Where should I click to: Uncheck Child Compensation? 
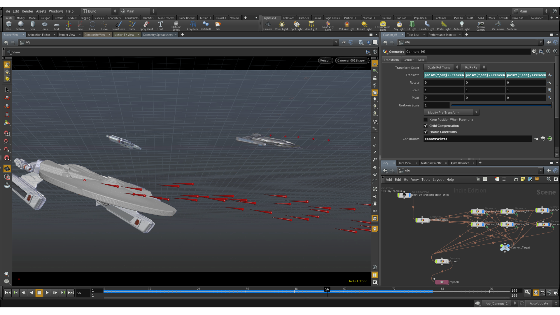[426, 126]
